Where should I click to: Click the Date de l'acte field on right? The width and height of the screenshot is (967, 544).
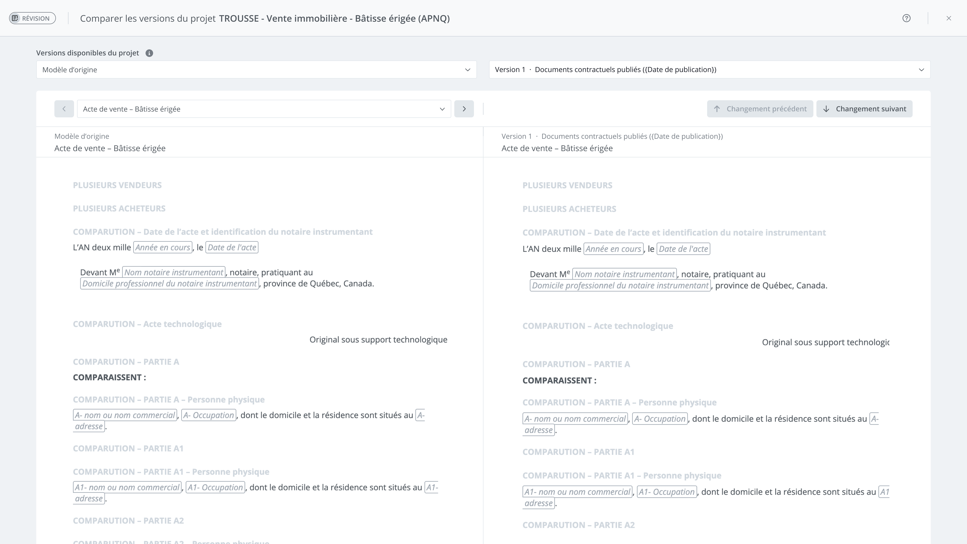[683, 249]
